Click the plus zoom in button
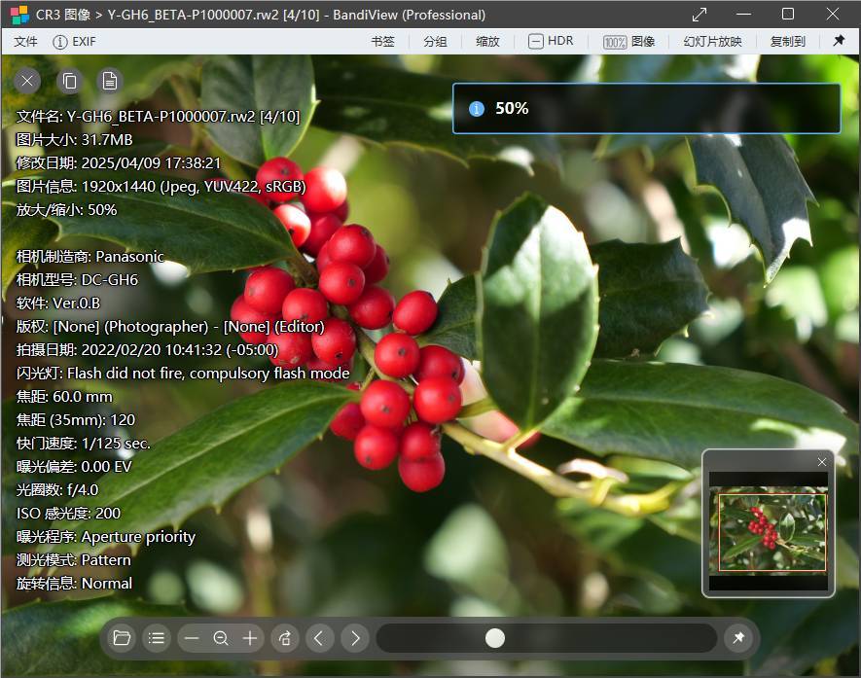Screen dimensions: 861x678 click(x=250, y=638)
